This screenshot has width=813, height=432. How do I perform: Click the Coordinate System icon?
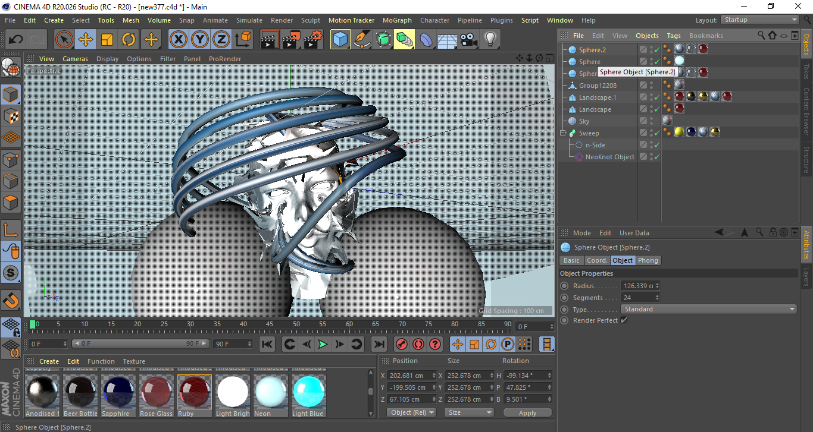point(243,40)
